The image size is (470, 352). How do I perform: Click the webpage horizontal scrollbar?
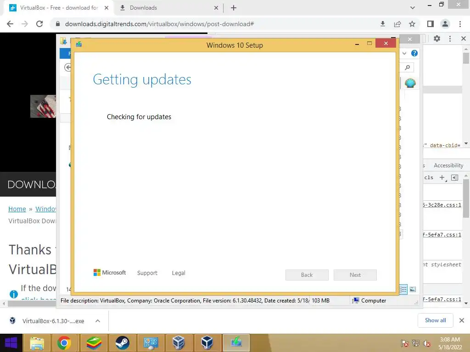click(x=32, y=303)
